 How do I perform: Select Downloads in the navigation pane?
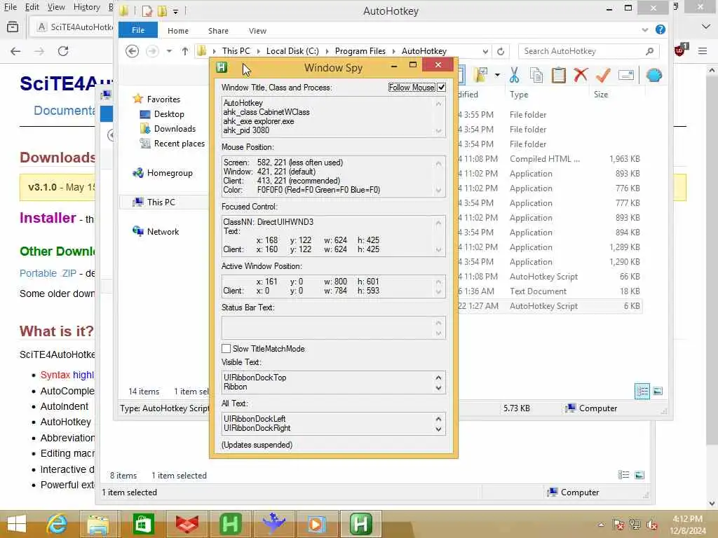click(x=175, y=129)
